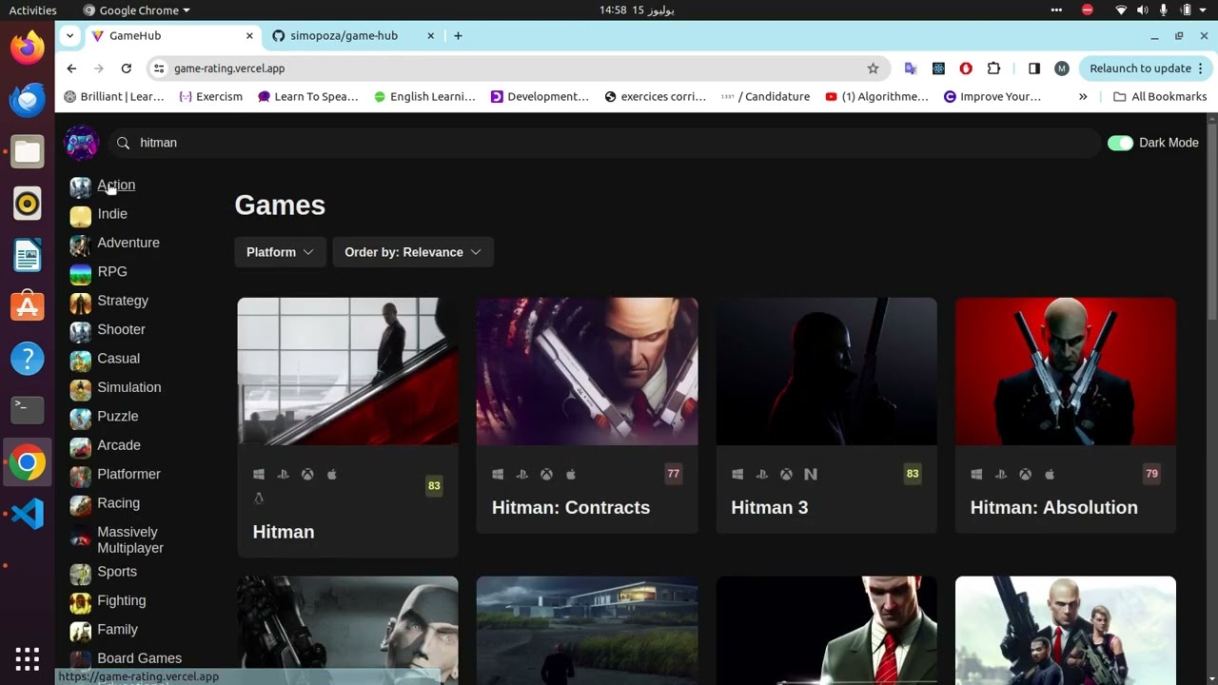This screenshot has height=685, width=1218.
Task: Choose the Family genre text
Action: click(117, 630)
